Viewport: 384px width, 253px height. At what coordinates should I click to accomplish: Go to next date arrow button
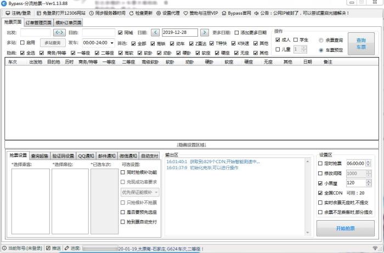click(x=204, y=33)
